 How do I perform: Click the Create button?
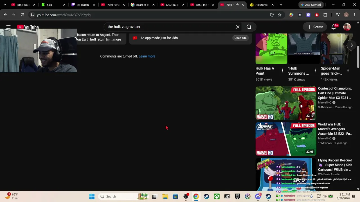[315, 27]
